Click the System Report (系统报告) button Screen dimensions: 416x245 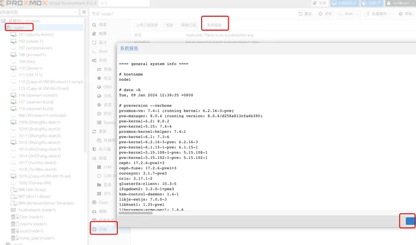[214, 25]
